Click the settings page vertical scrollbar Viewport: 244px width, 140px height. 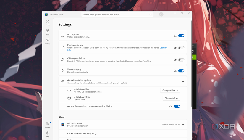point(191,64)
